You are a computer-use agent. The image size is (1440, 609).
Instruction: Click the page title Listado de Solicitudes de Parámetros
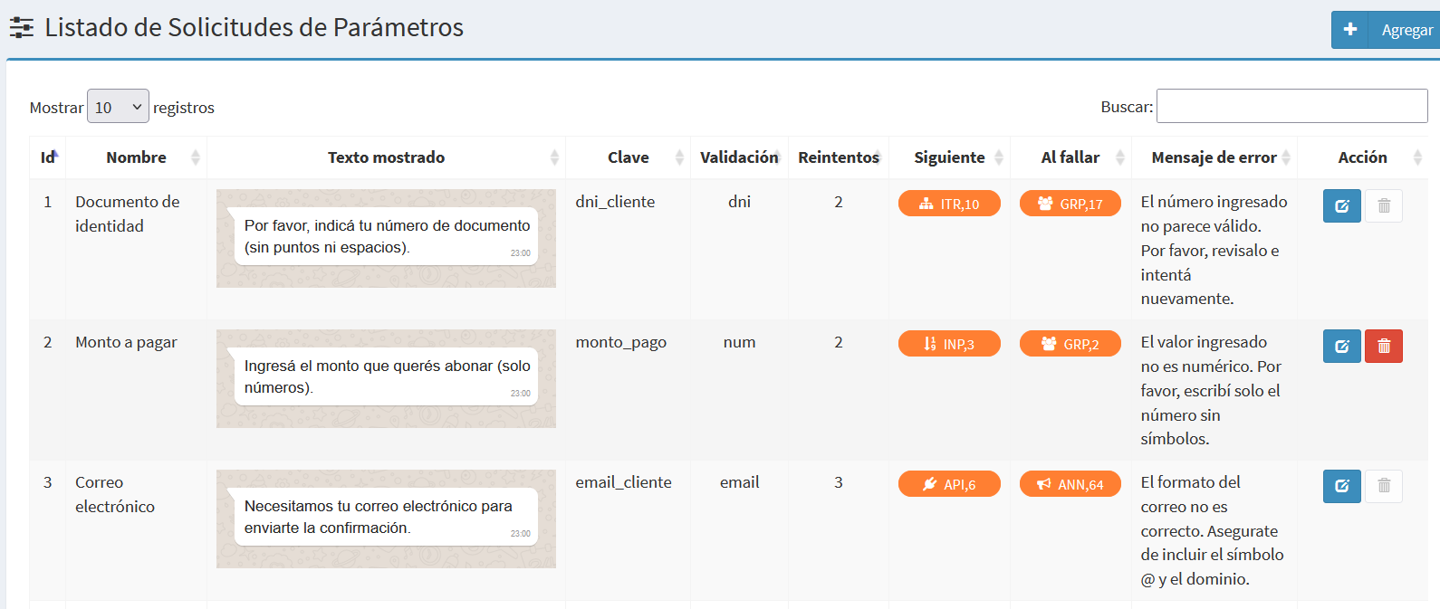254,27
